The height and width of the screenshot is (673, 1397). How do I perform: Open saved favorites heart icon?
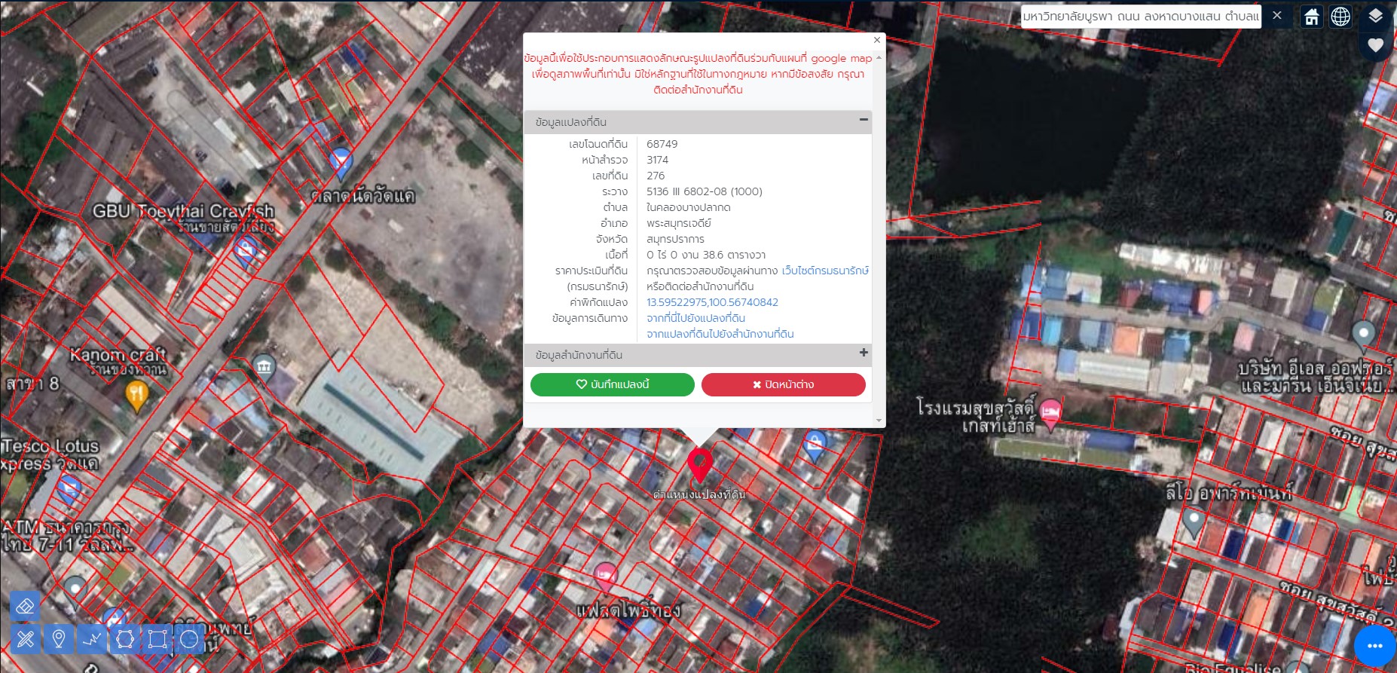pos(1375,45)
